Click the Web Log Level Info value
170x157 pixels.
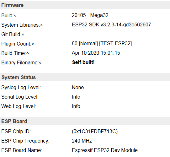76,106
